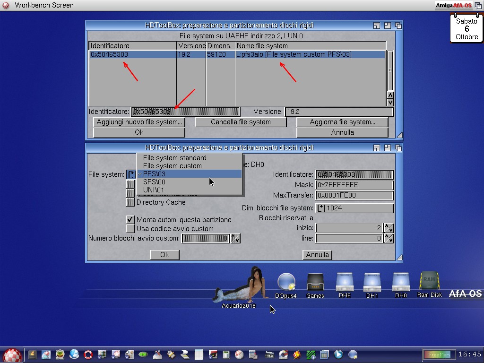Click the file system list vertical scrollbar
The image size is (484, 363).
[x=390, y=71]
